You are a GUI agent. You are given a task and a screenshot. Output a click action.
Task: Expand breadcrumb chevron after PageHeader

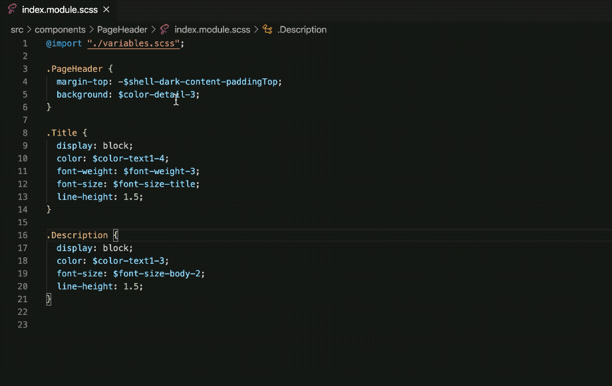[x=154, y=30]
